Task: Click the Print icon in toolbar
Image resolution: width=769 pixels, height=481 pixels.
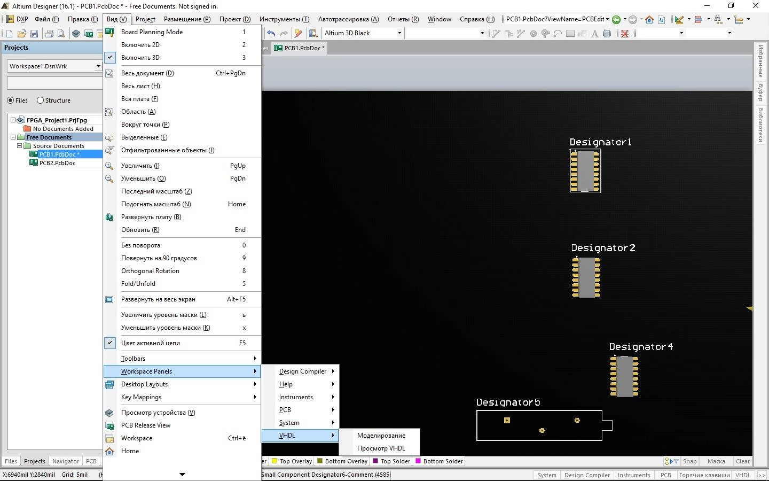Action: [49, 34]
